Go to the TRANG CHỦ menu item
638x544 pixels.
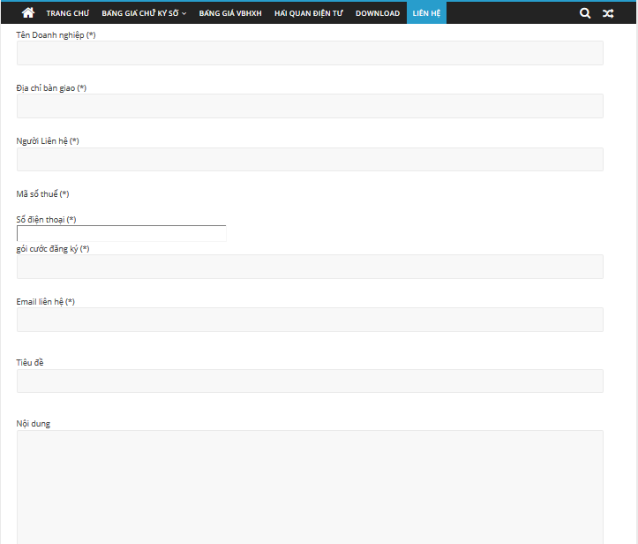click(x=68, y=13)
